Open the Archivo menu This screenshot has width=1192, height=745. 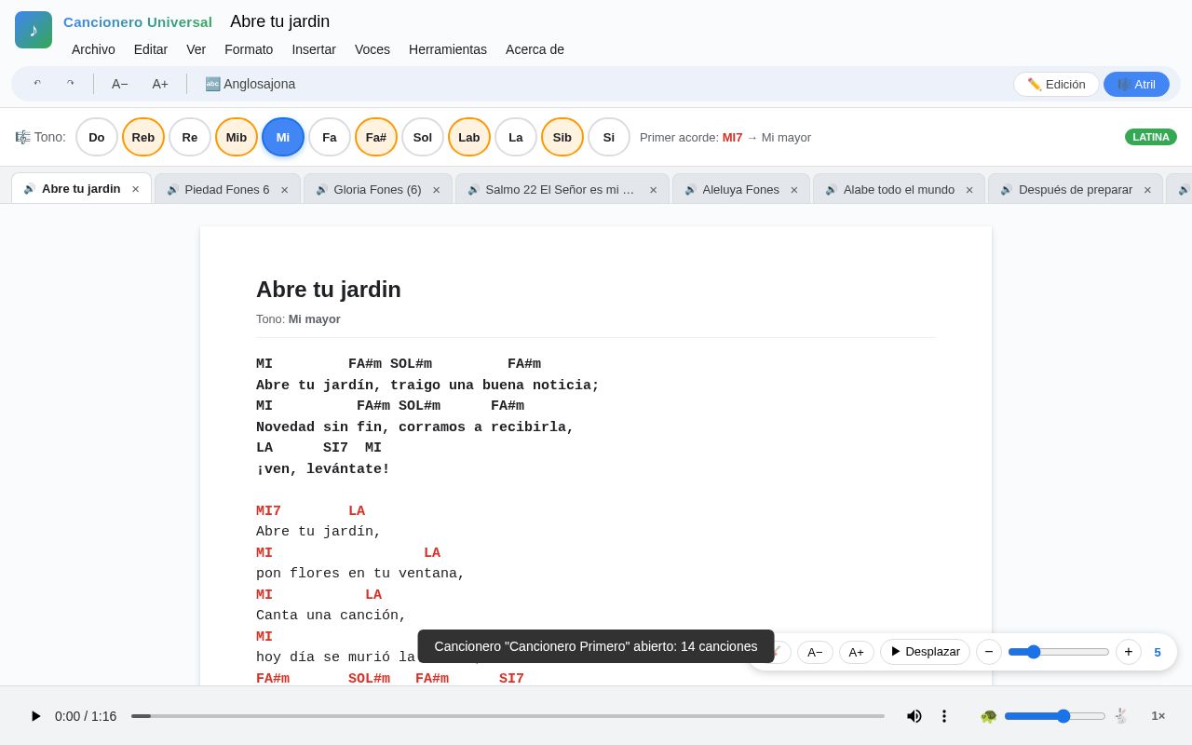point(93,49)
